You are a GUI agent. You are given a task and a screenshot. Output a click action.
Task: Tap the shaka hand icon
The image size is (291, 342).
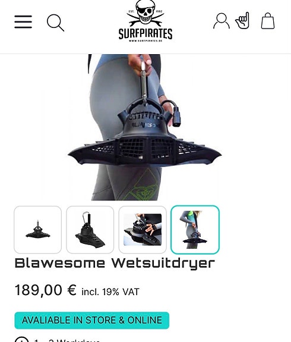tap(242, 20)
